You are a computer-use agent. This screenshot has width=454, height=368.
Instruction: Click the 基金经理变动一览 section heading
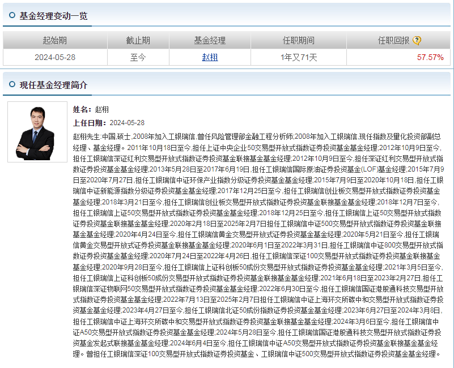[54, 16]
